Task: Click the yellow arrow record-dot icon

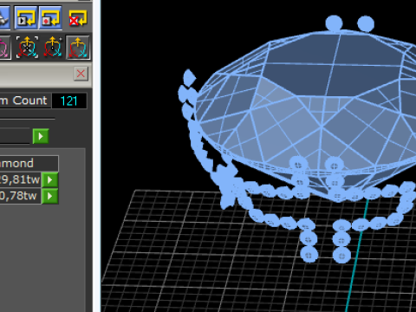Action: coord(50,17)
